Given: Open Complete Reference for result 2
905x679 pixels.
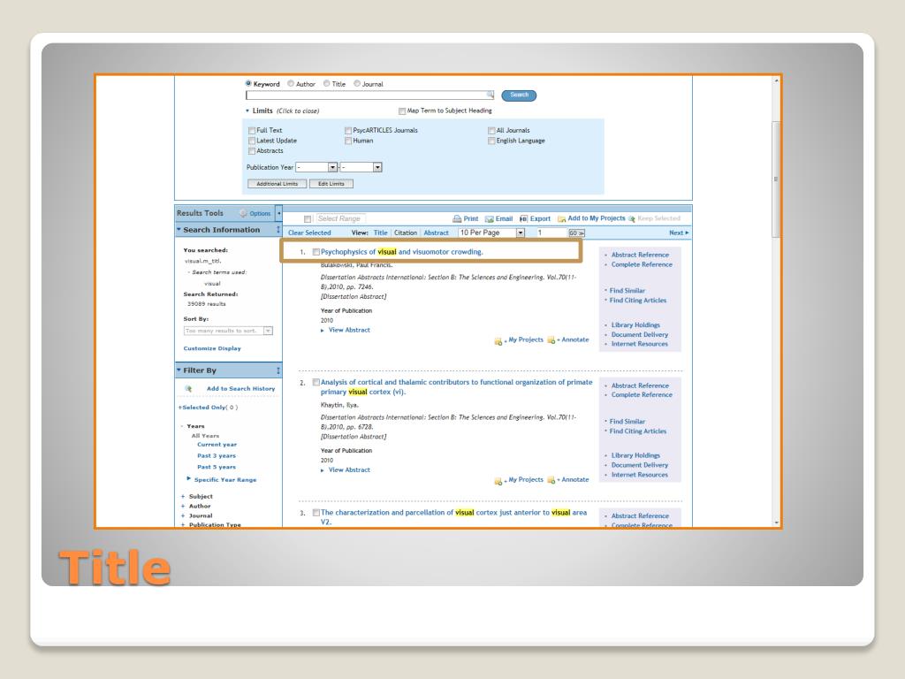Looking at the screenshot, I should click(x=642, y=395).
